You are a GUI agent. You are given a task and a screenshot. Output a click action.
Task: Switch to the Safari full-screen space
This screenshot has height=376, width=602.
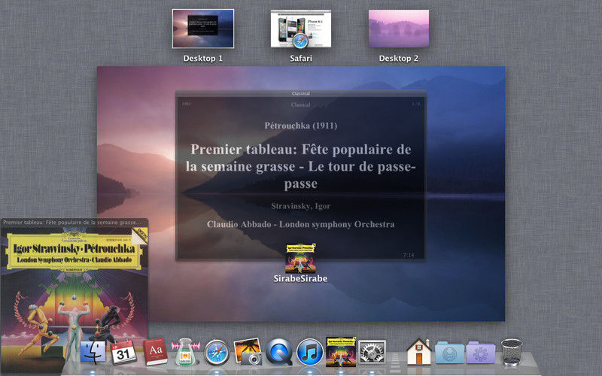(x=300, y=29)
